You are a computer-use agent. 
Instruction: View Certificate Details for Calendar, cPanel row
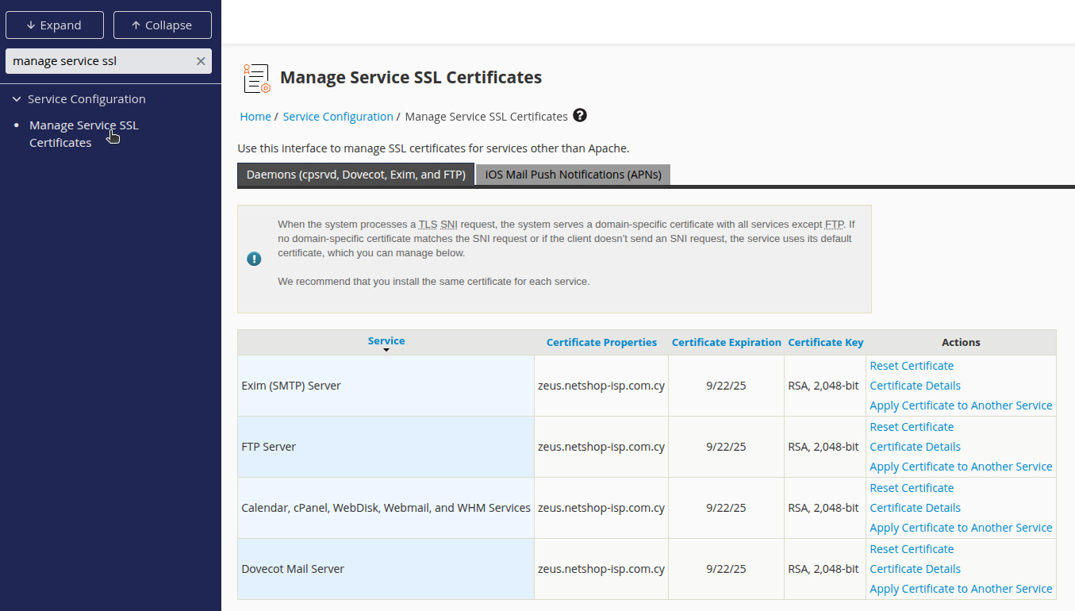tap(915, 508)
